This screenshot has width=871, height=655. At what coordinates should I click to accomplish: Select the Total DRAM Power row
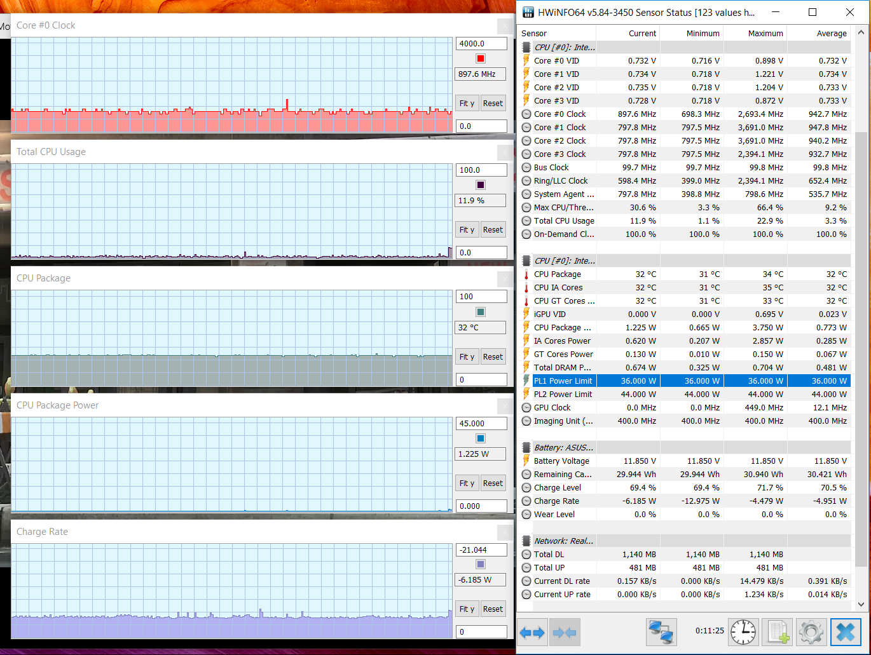pyautogui.click(x=685, y=368)
